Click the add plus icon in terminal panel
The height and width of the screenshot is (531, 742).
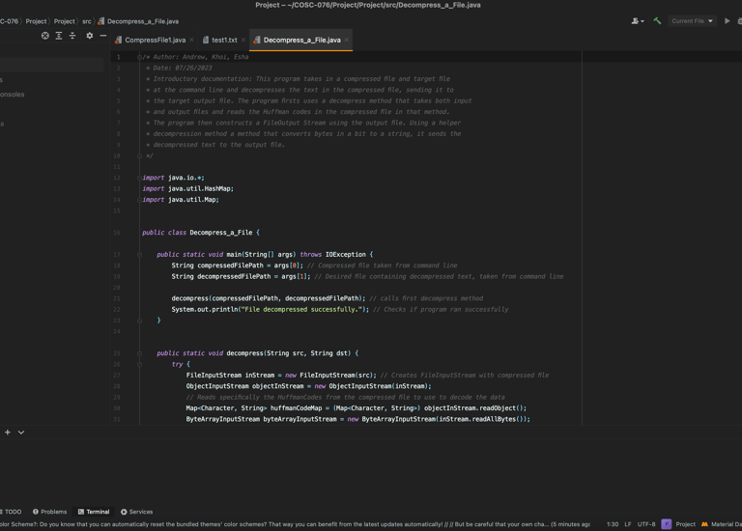[x=8, y=432]
